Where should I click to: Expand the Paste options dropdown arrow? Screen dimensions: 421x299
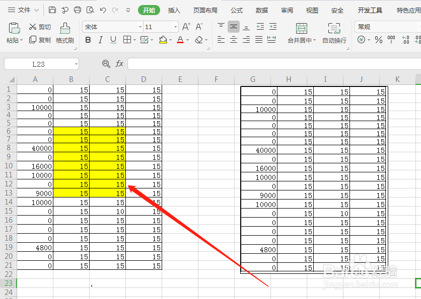click(22, 40)
